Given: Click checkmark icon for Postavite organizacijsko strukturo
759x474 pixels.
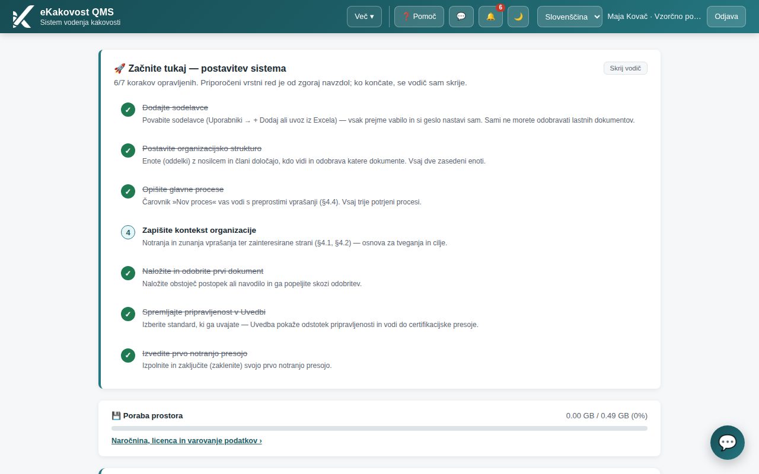Looking at the screenshot, I should [128, 150].
